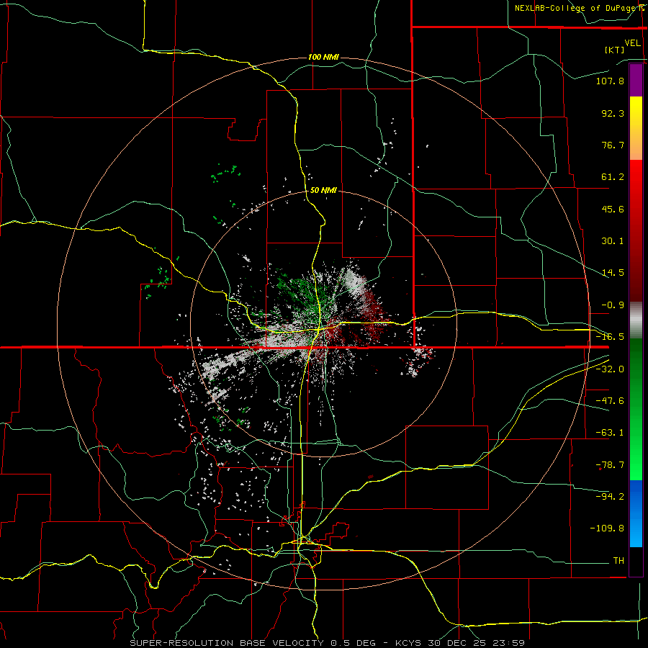Viewport: 648px width, 648px height.
Task: Click the TH legend label
Action: click(618, 560)
